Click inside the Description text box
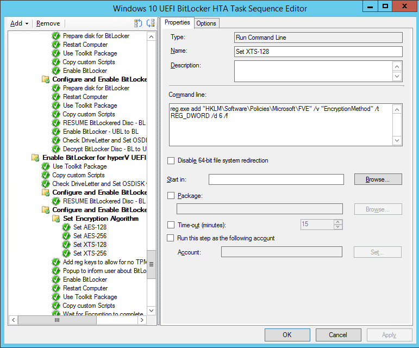The width and height of the screenshot is (419, 348). 313,71
